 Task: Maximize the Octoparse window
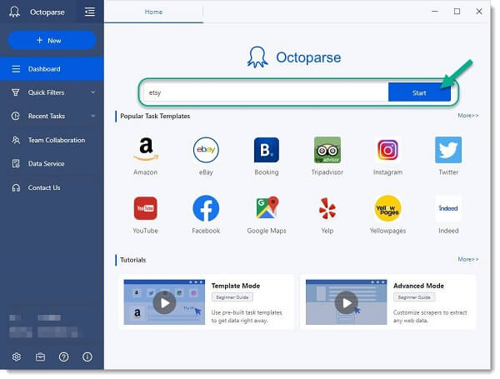457,12
